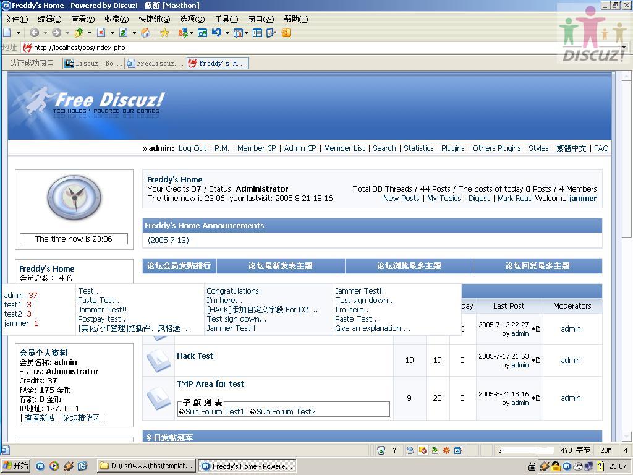Click the 繁體中文 language link

tap(571, 148)
